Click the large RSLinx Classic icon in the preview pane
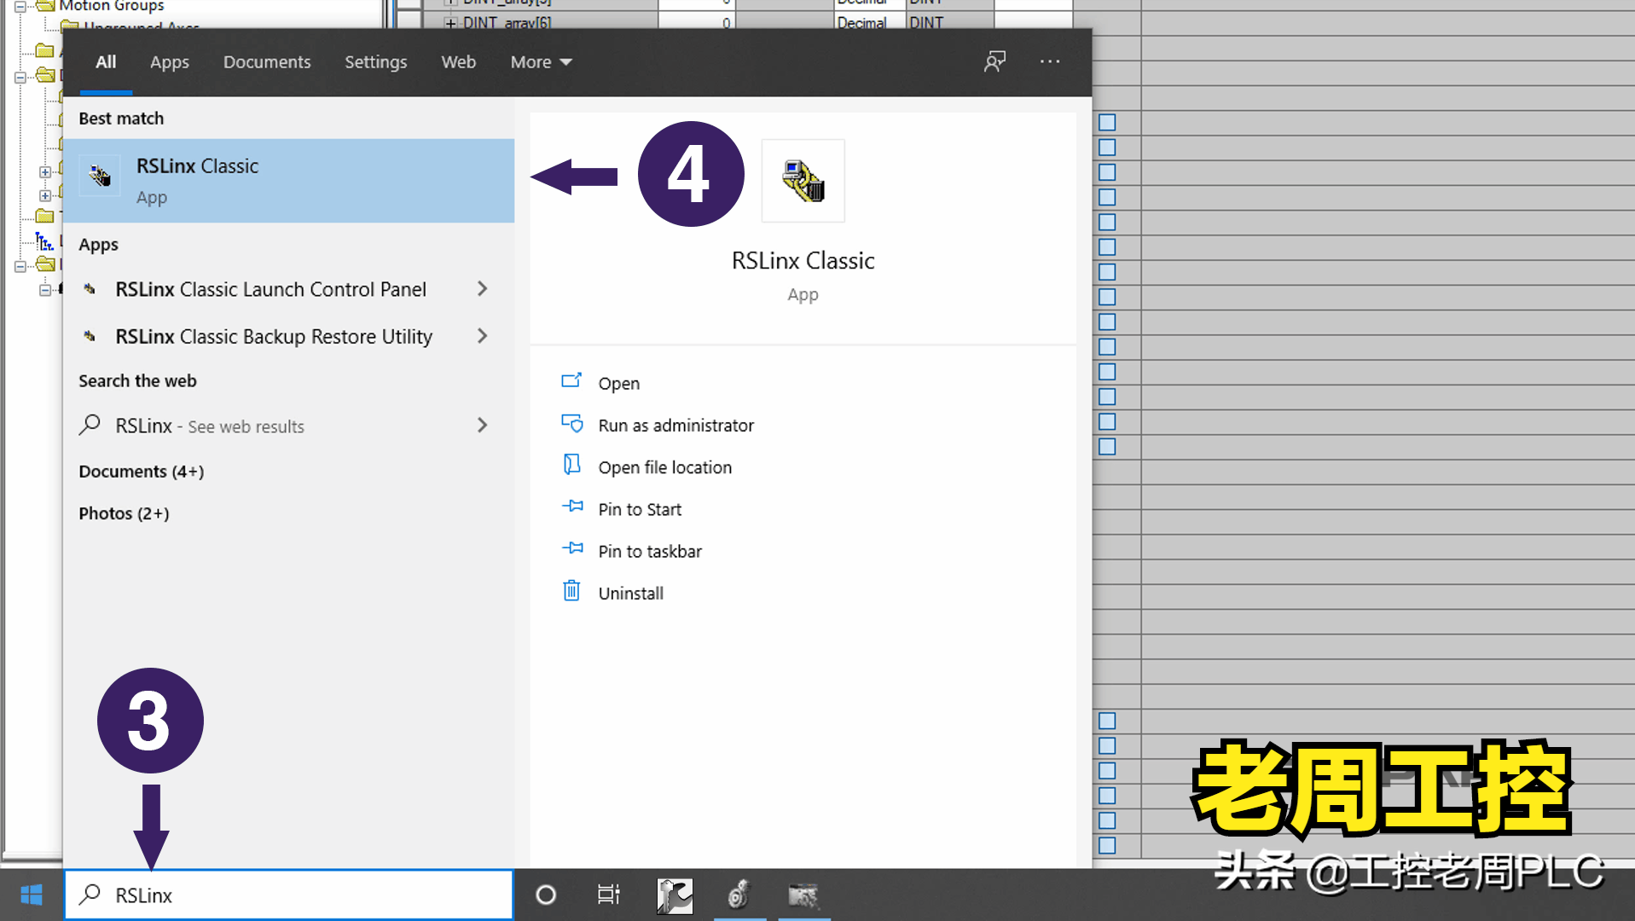Image resolution: width=1635 pixels, height=921 pixels. [x=803, y=181]
